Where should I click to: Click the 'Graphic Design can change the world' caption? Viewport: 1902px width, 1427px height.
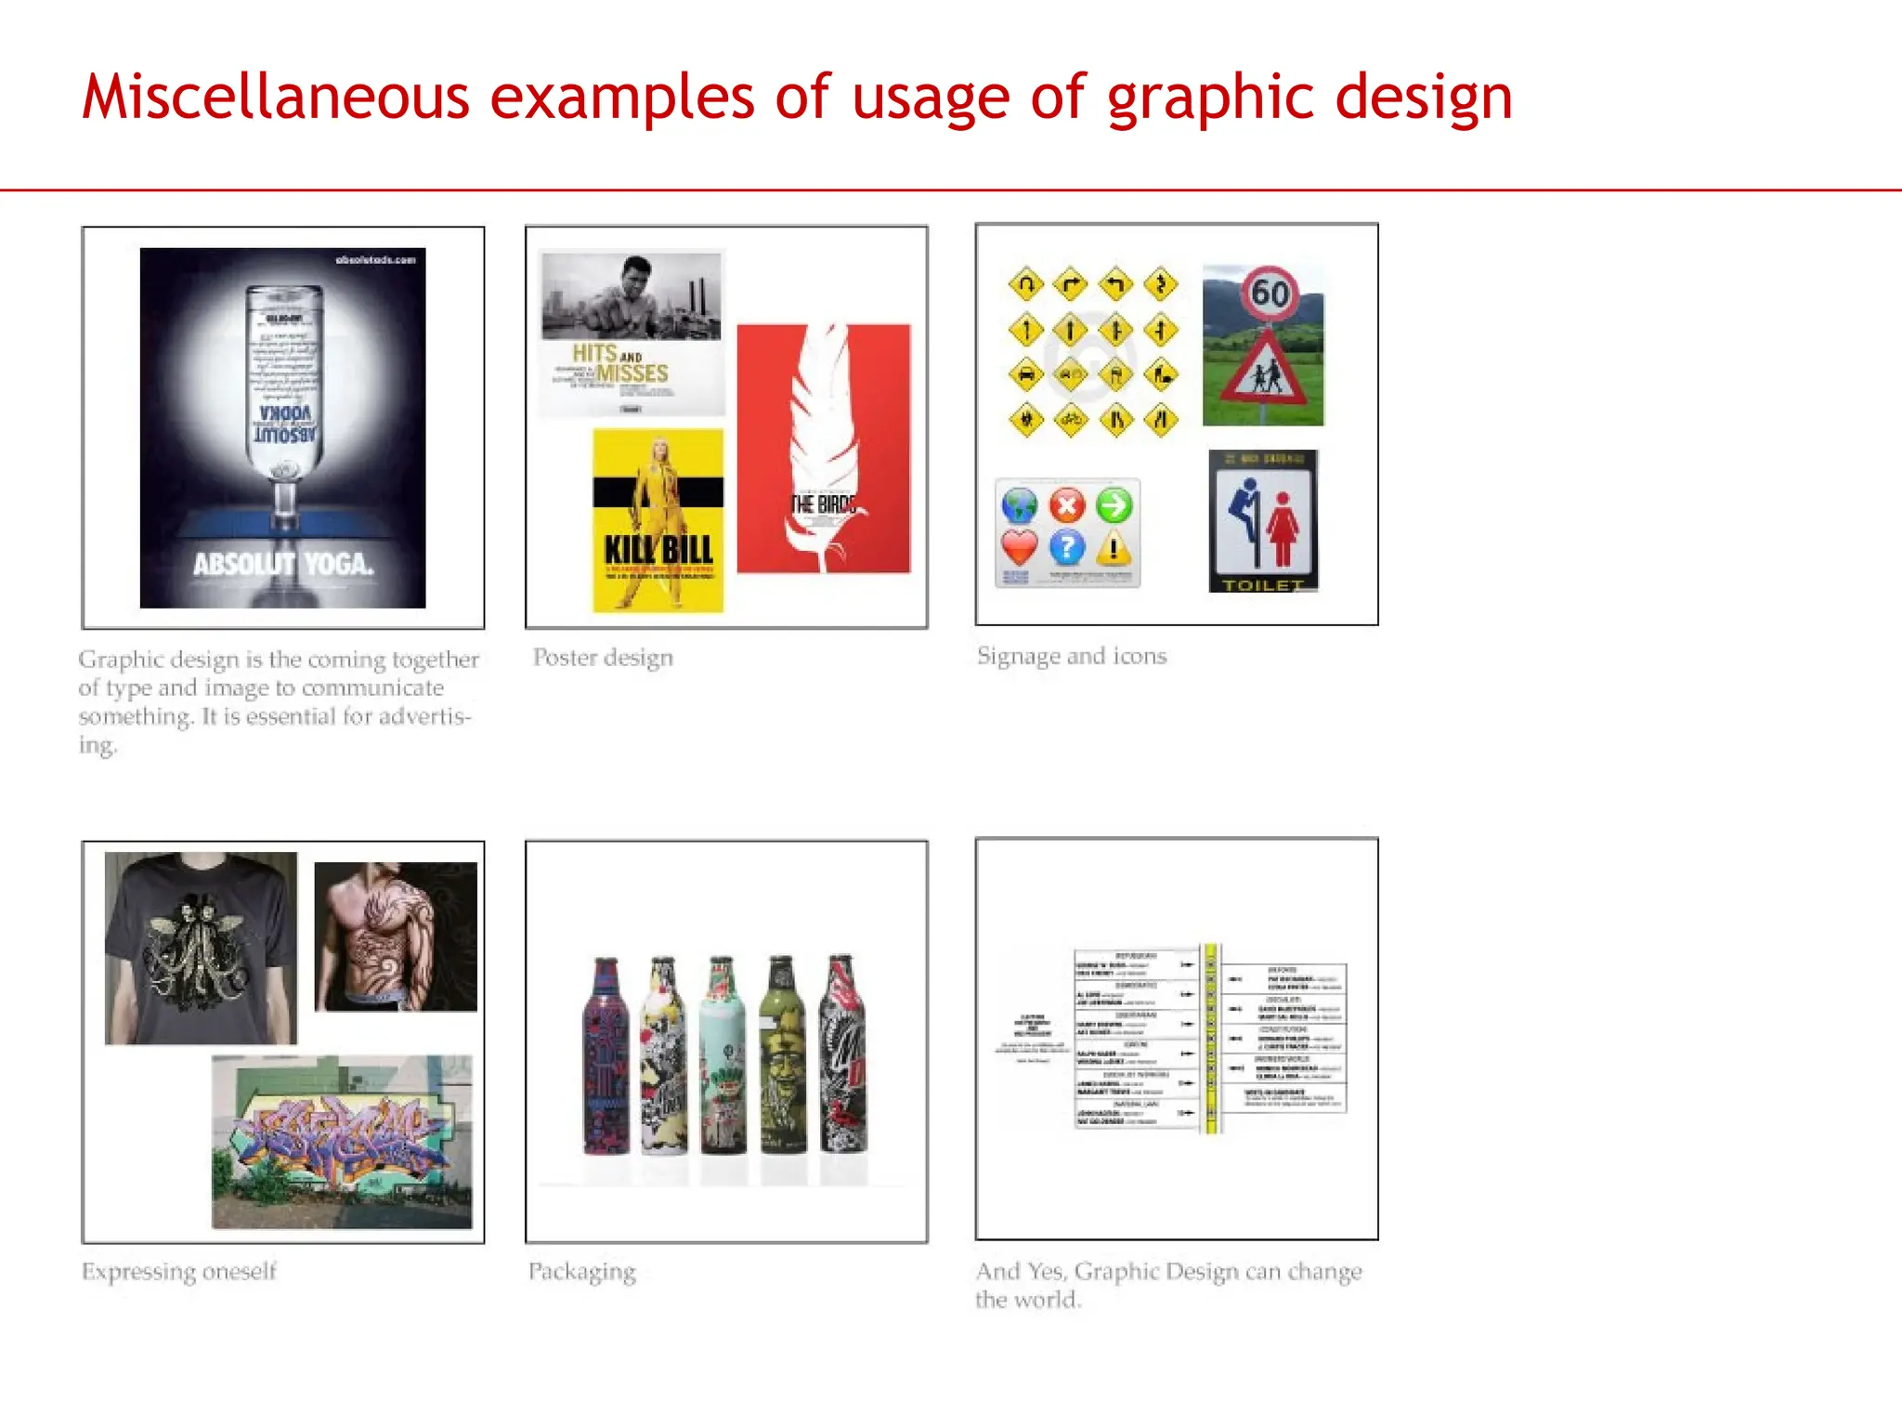coord(1168,1285)
